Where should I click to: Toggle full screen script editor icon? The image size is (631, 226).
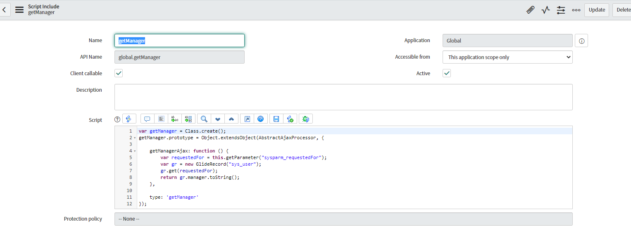pos(247,119)
